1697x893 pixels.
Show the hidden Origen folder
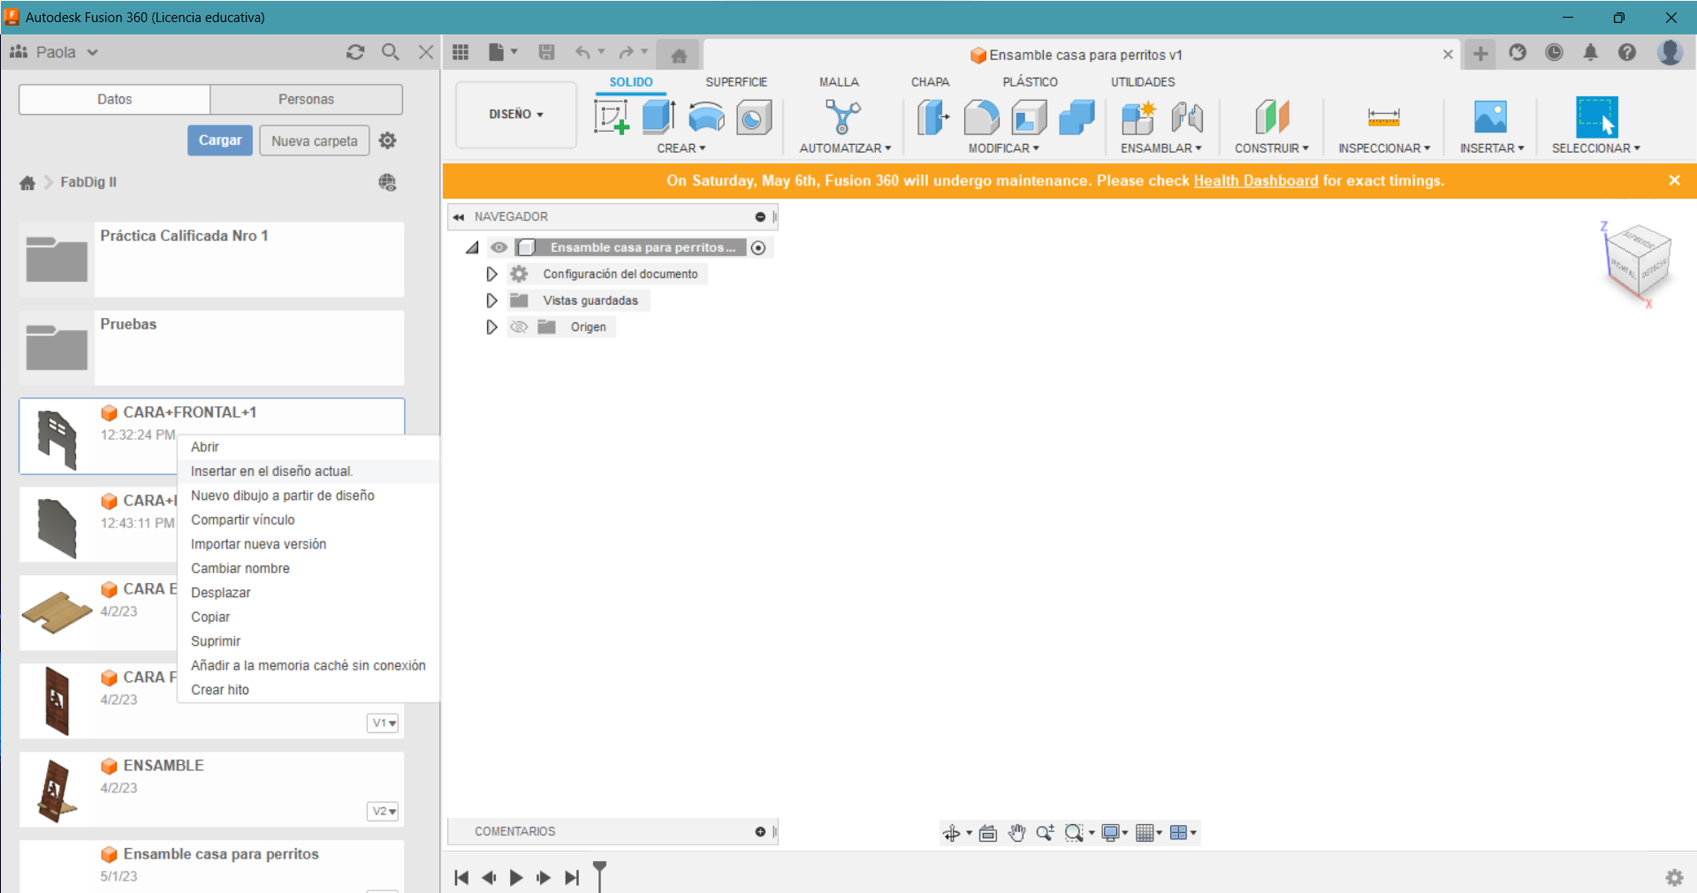pos(519,327)
